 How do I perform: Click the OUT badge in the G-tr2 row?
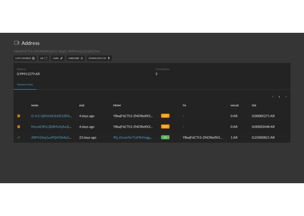[x=165, y=116]
